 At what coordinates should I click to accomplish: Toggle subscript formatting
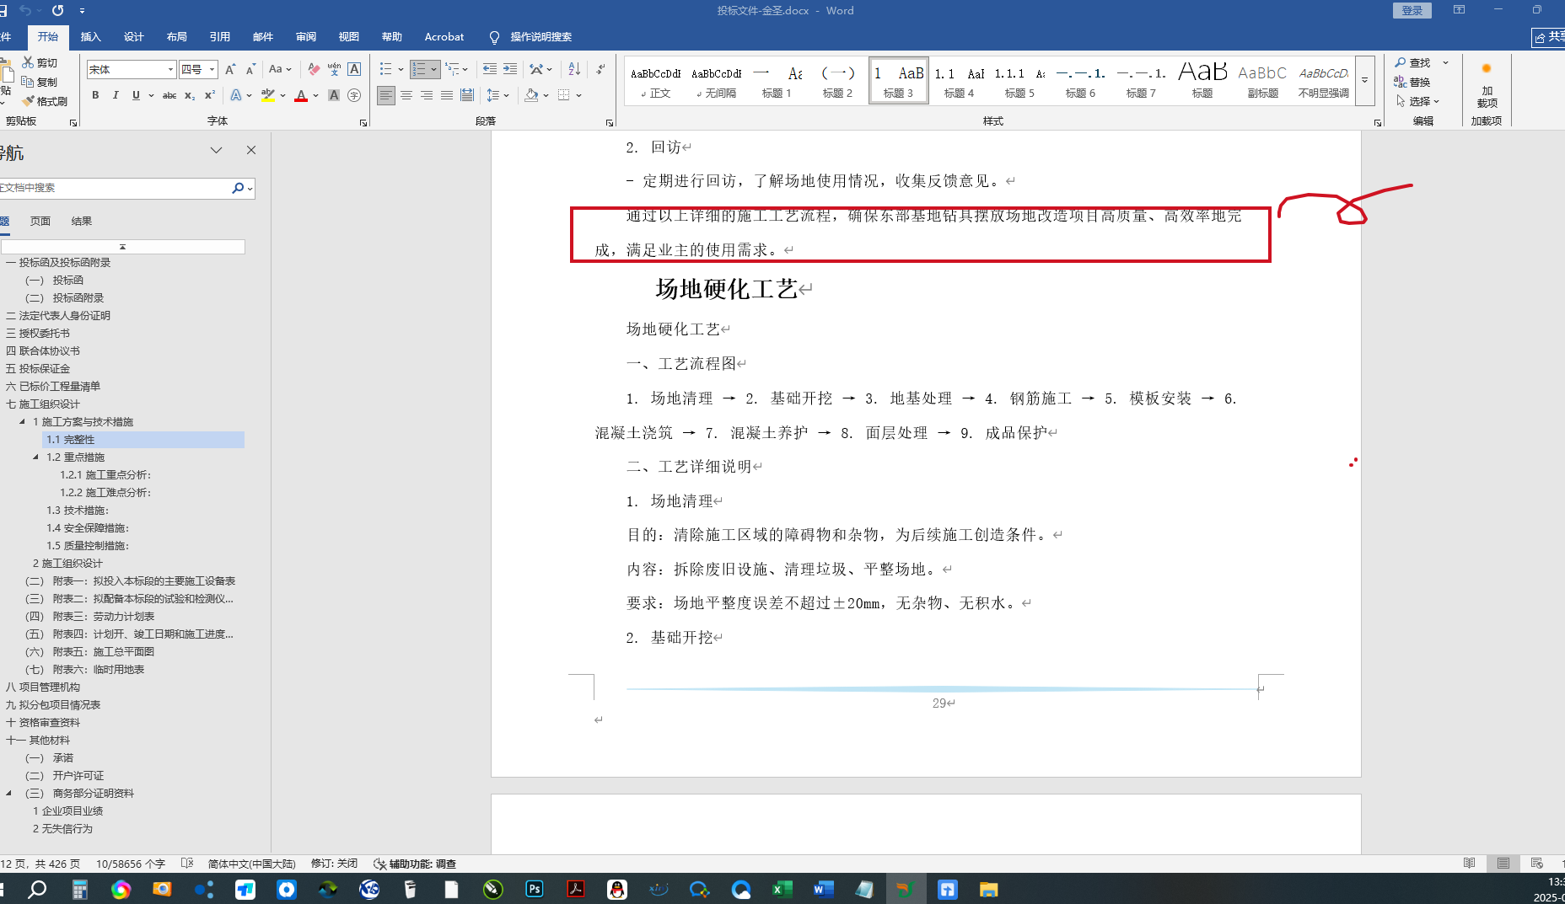pos(190,95)
